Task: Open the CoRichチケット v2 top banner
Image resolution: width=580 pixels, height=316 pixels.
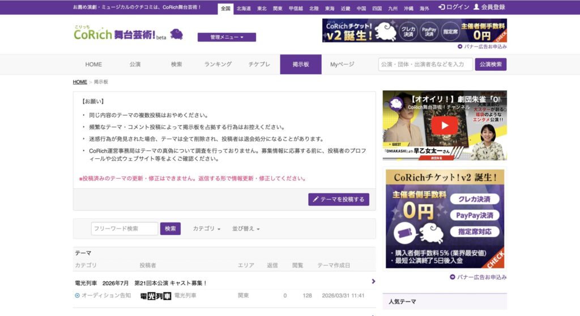Action: pos(414,31)
